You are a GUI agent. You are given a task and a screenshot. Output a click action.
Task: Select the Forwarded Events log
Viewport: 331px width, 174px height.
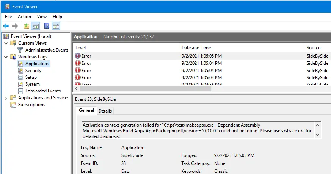pyautogui.click(x=43, y=91)
